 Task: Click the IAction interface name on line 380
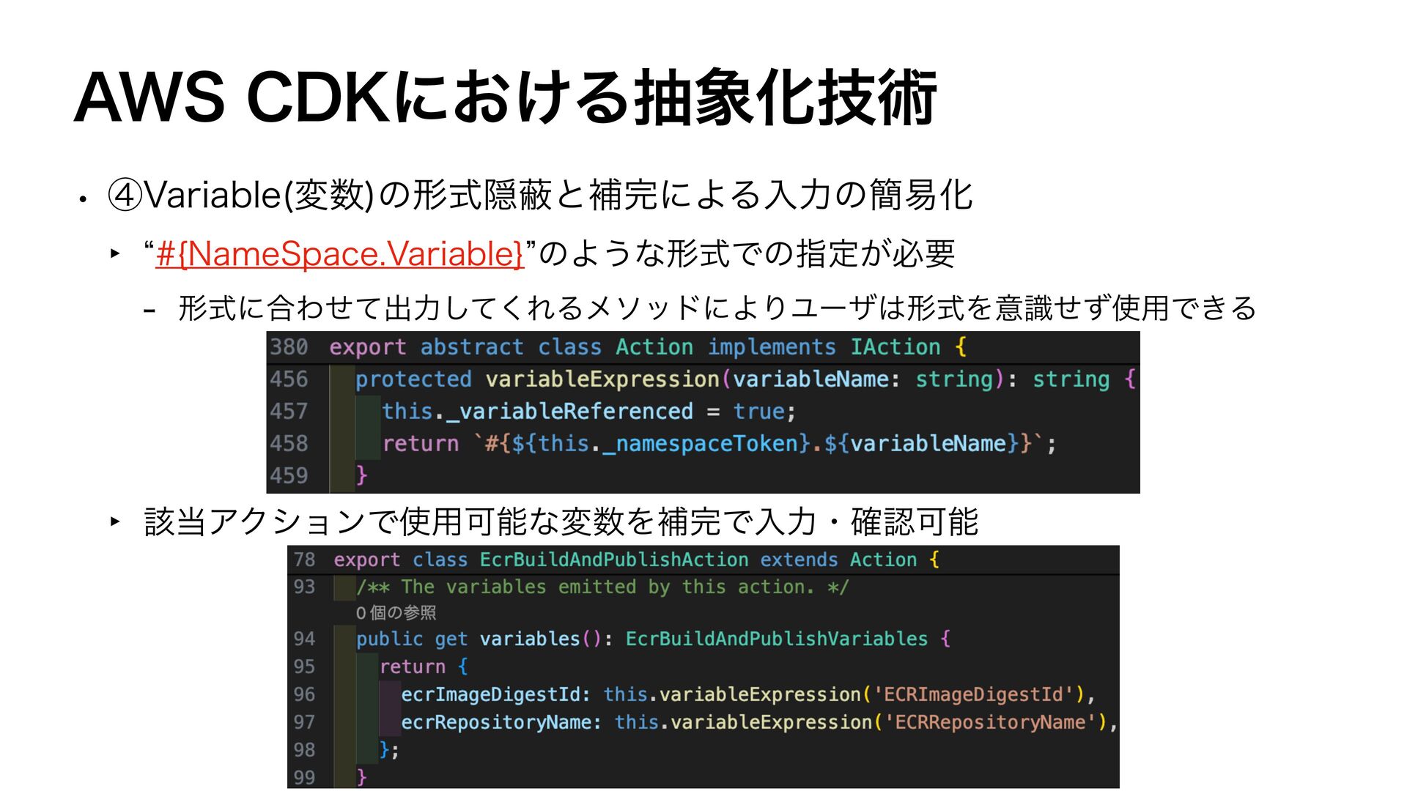[895, 347]
